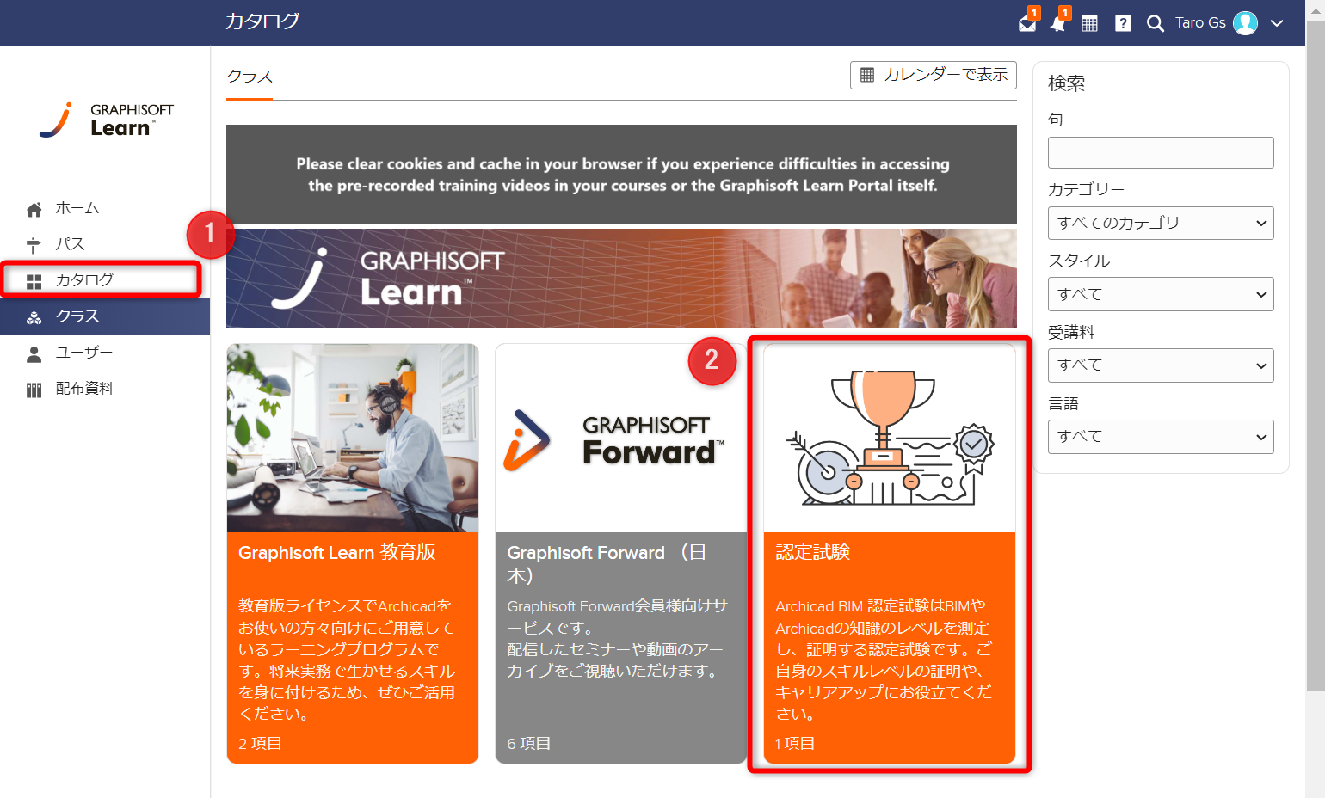Click the 句 search text field
Screen dimensions: 1325x798
coord(1161,152)
